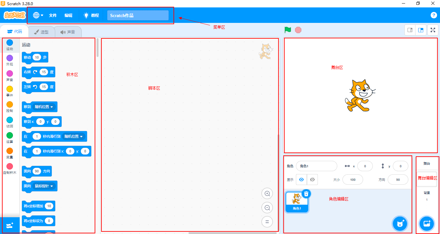Select the 侦测 block category

(x=10, y=122)
